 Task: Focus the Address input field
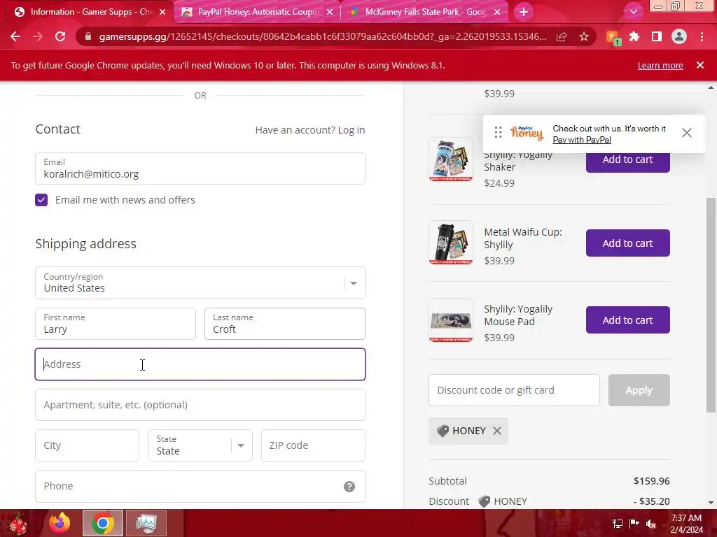coord(200,364)
